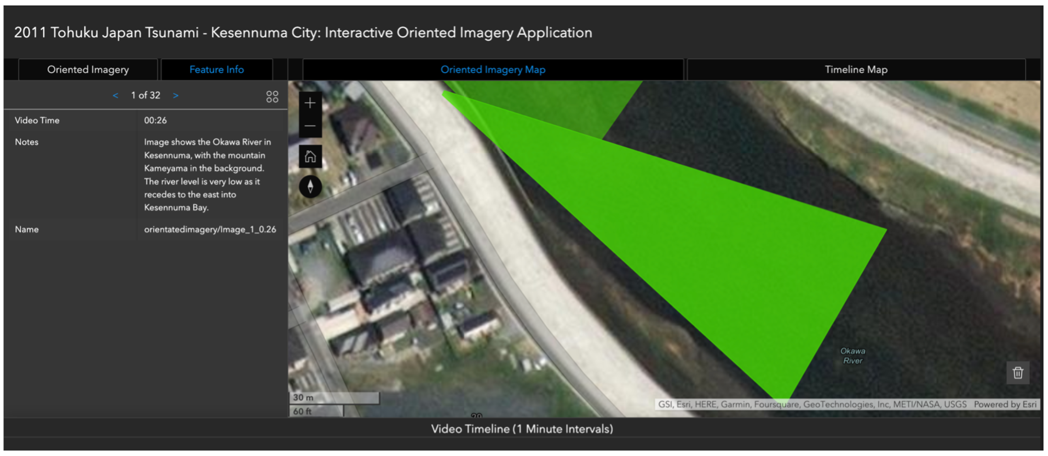Click the map zoom in plus button
Viewport: 1048px width, 456px height.
coord(310,103)
